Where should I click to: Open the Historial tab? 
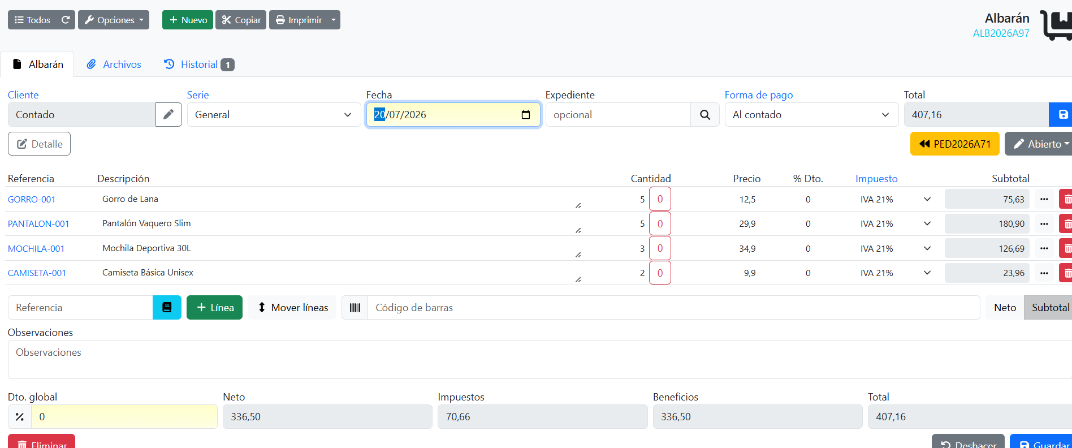point(198,64)
